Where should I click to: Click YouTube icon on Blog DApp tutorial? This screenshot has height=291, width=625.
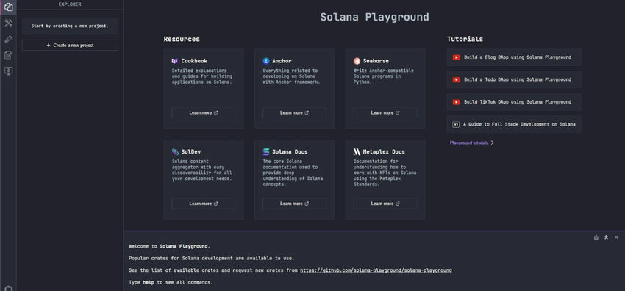coord(457,57)
